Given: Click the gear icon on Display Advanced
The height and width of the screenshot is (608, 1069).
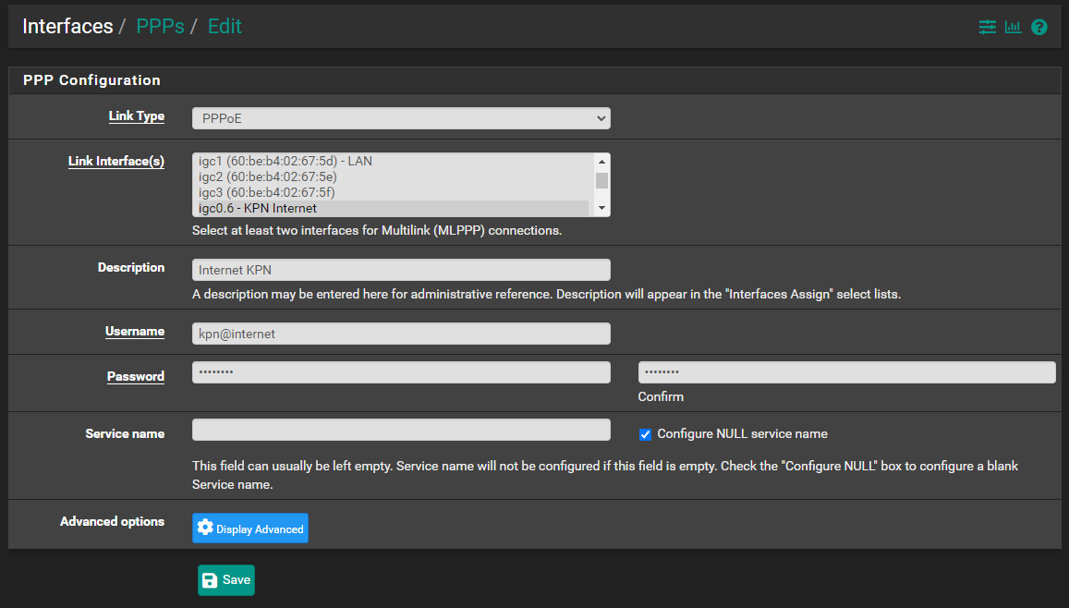Looking at the screenshot, I should pyautogui.click(x=205, y=528).
